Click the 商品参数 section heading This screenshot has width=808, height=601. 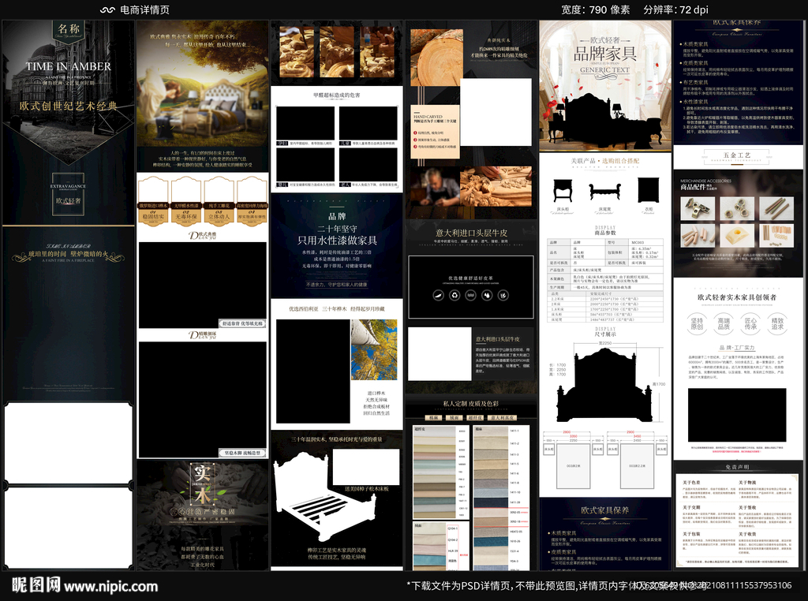605,233
